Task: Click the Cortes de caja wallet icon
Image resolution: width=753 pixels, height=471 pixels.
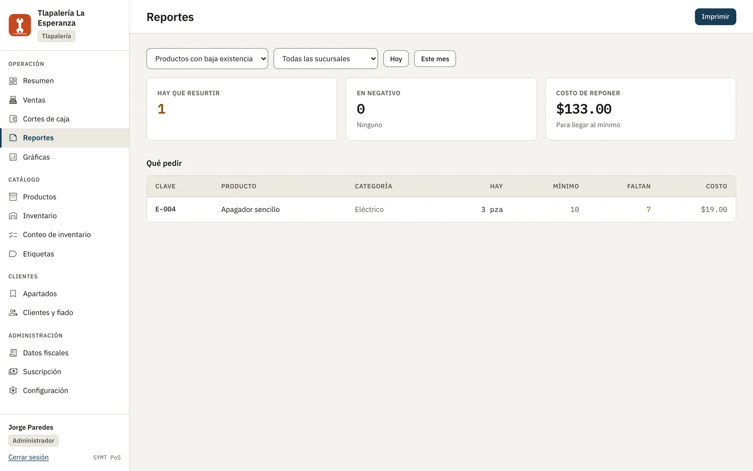Action: coord(13,119)
